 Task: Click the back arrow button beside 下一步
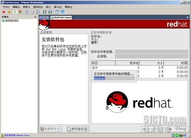tap(152, 129)
